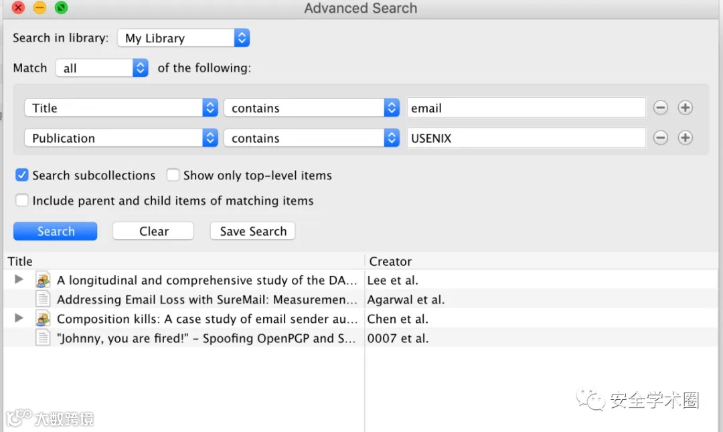The height and width of the screenshot is (432, 723).
Task: Remove the Publication search condition row
Action: pyautogui.click(x=661, y=138)
